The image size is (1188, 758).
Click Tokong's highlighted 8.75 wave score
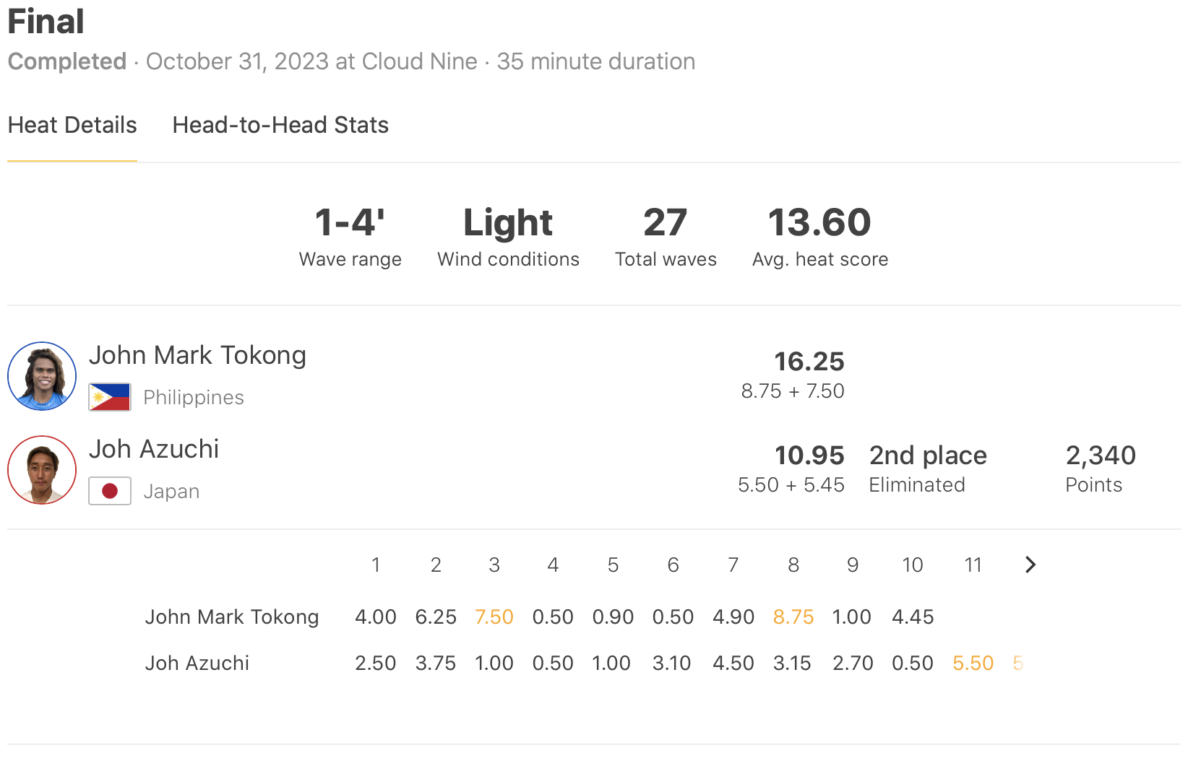coord(793,617)
